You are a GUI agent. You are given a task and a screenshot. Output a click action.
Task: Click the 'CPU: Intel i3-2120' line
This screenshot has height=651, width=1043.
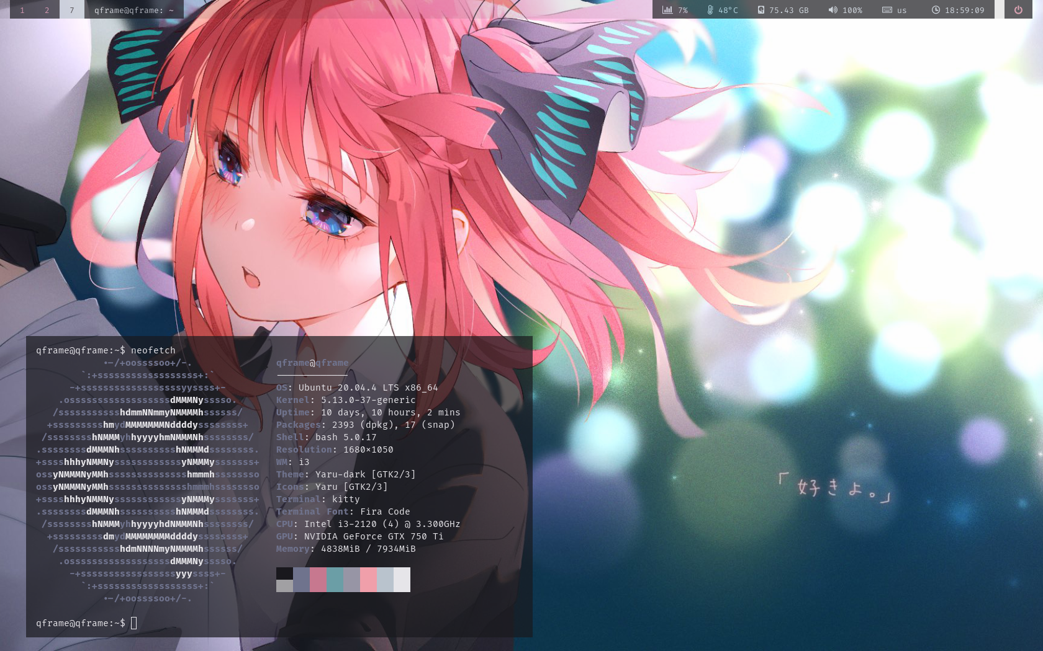tap(368, 524)
